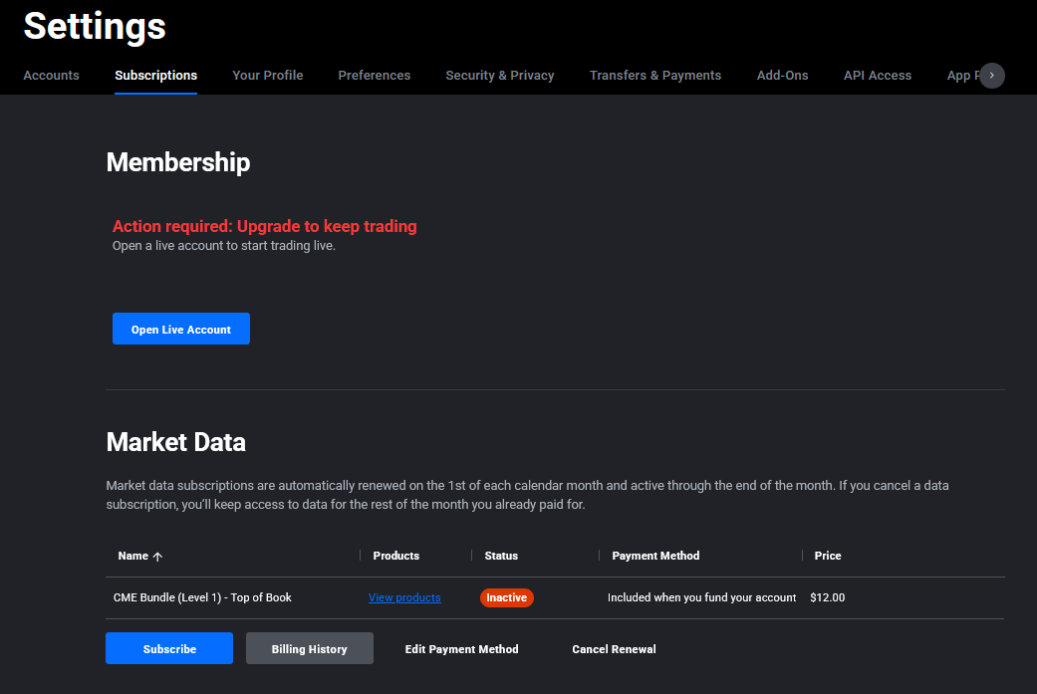Click the Subscribe button
The width and height of the screenshot is (1037, 694).
coord(169,648)
